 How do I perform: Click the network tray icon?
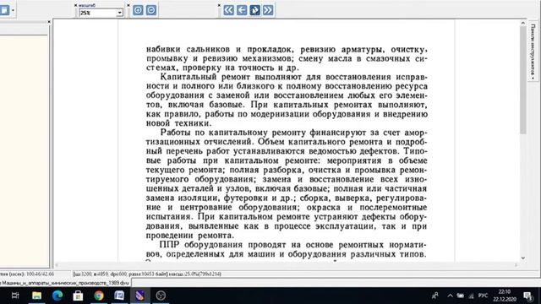[x=472, y=296]
